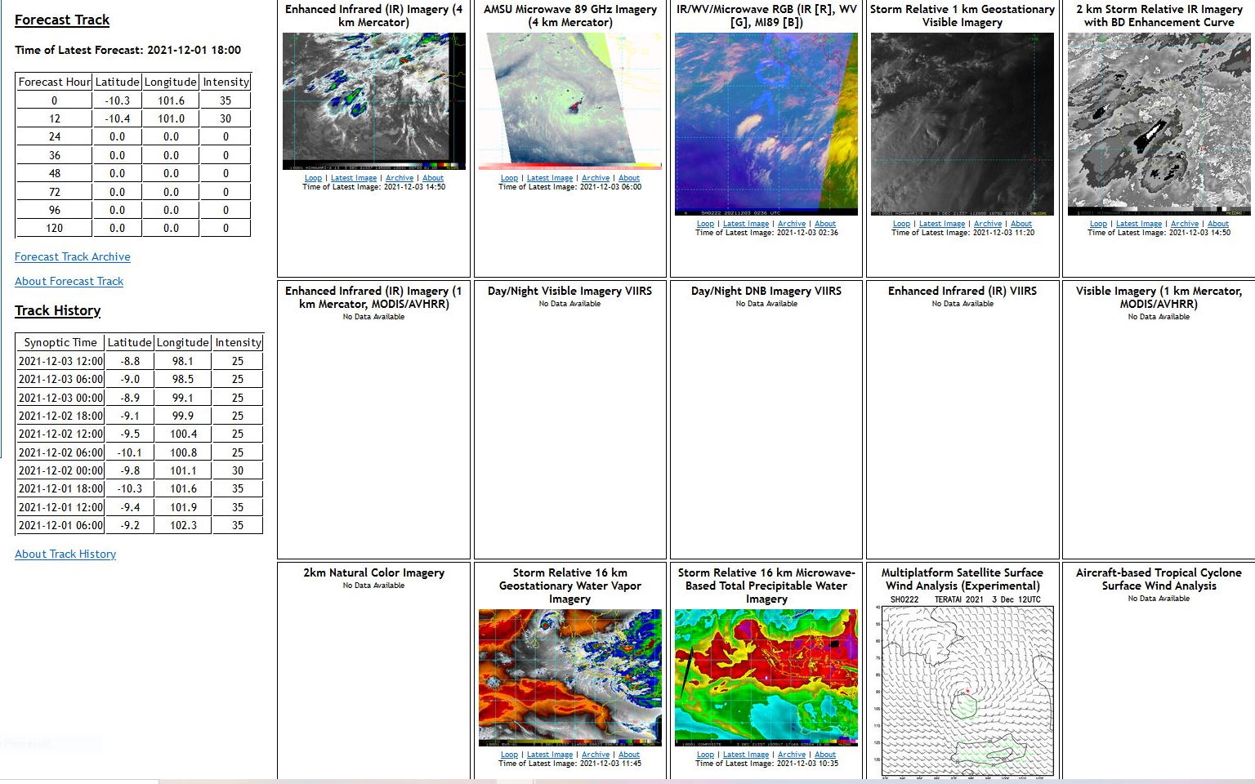Open Archive under Geostationary Water Vapor imagery
The width and height of the screenshot is (1255, 784).
coord(595,755)
